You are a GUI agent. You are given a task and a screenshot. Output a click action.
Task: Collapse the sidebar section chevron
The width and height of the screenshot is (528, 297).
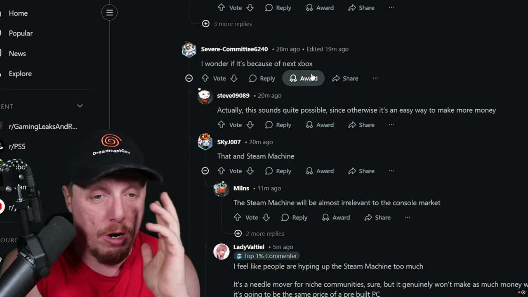tap(80, 106)
